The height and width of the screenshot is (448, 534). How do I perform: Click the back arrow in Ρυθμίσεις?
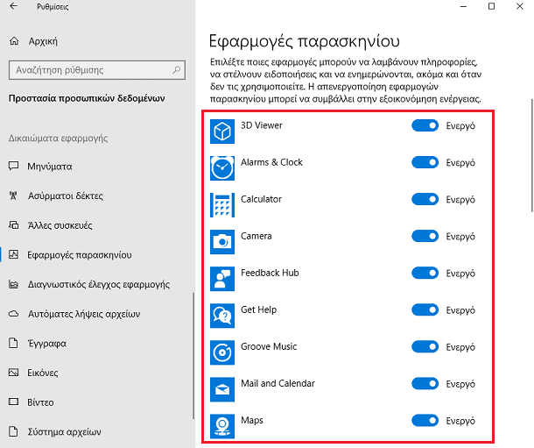(13, 6)
